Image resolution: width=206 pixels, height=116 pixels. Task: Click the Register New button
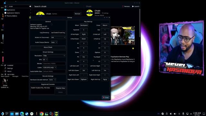click(61, 88)
